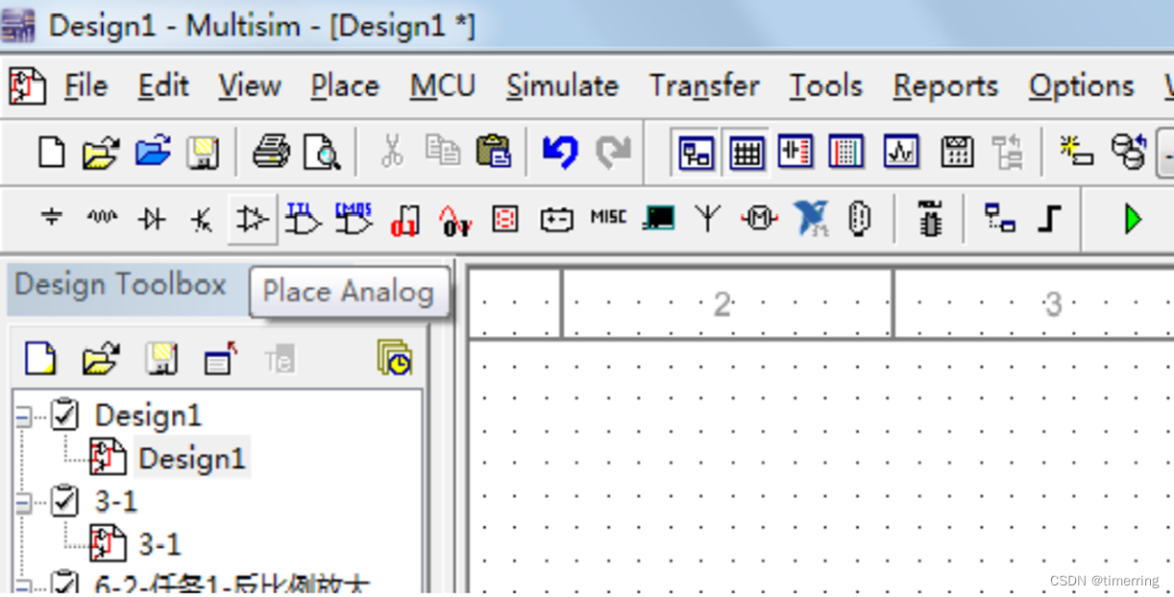Create new design in Design Toolbox

tap(40, 359)
